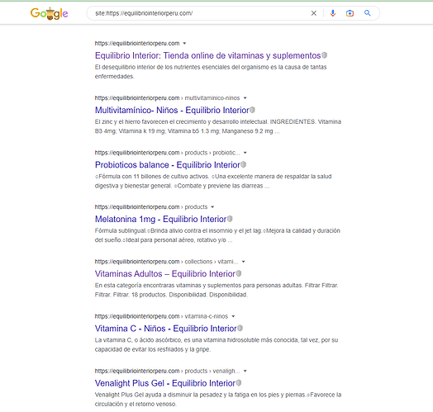Click into the search query input field
433x412 pixels.
click(202, 13)
